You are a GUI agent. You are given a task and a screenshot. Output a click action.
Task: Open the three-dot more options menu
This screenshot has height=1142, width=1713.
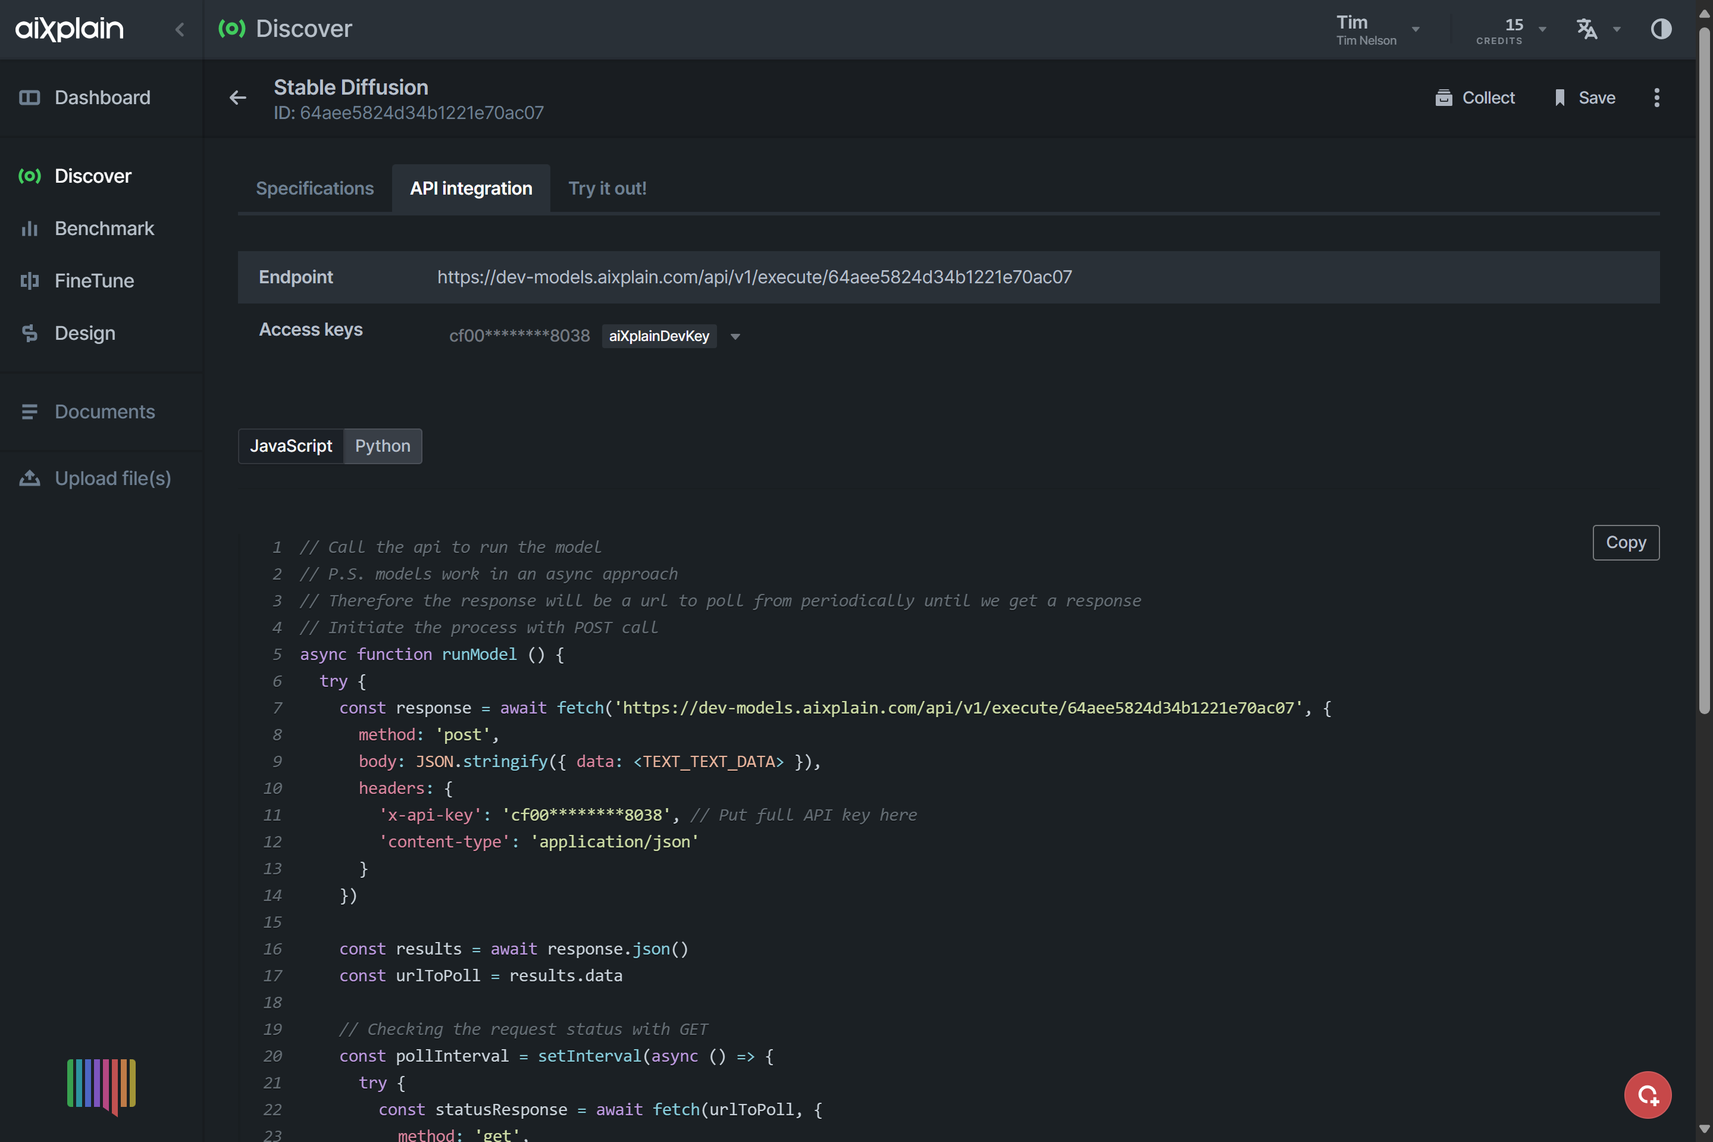(1657, 98)
